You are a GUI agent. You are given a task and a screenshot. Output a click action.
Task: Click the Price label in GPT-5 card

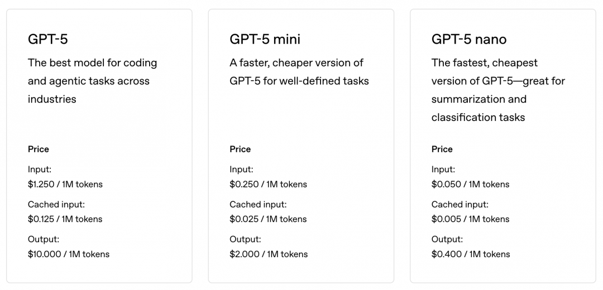tap(39, 149)
